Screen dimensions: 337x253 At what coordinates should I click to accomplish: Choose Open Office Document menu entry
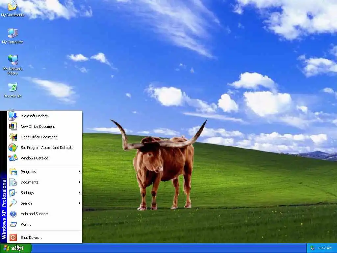(45, 137)
